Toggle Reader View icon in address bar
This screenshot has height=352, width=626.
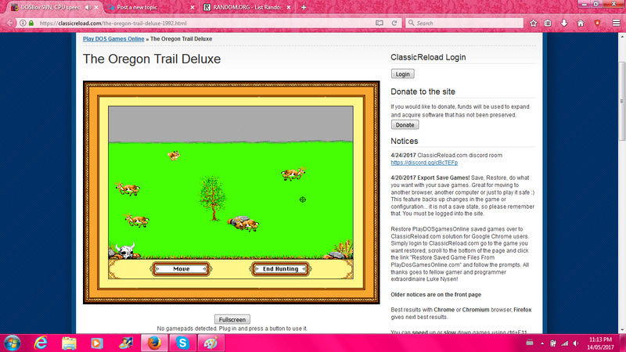click(380, 23)
